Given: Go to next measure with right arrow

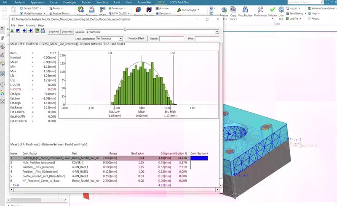Looking at the screenshot, I should coord(30,31).
